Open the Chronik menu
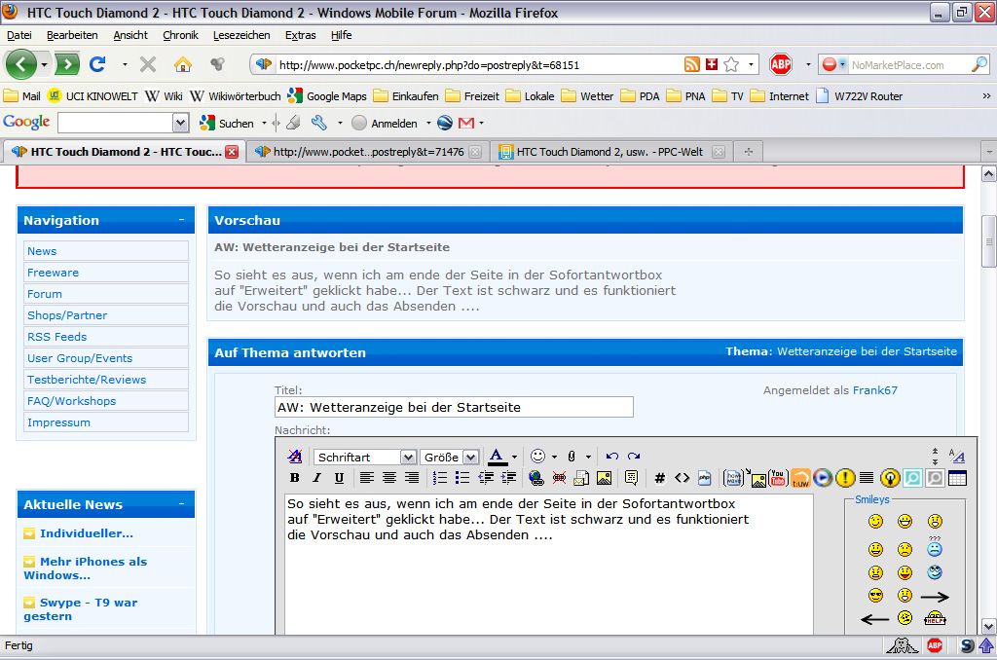The image size is (997, 660). [x=180, y=35]
